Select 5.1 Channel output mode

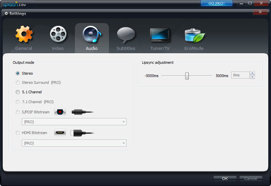point(18,92)
